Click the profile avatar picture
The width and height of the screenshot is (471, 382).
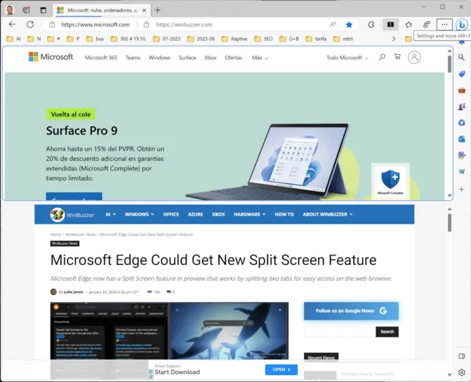[x=9, y=10]
